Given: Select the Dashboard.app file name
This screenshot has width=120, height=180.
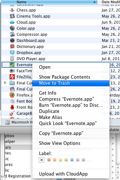Looking at the screenshot, I should (31, 41).
